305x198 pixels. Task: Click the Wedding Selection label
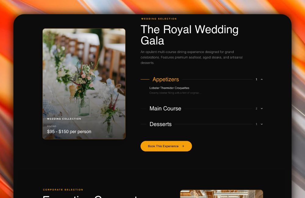[159, 19]
